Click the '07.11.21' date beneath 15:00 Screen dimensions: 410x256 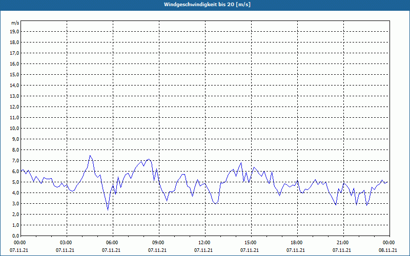[250, 250]
